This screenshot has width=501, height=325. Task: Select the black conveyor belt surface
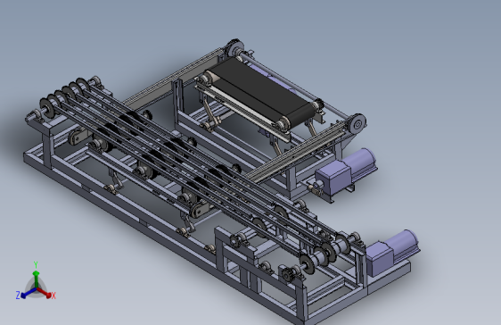(261, 89)
